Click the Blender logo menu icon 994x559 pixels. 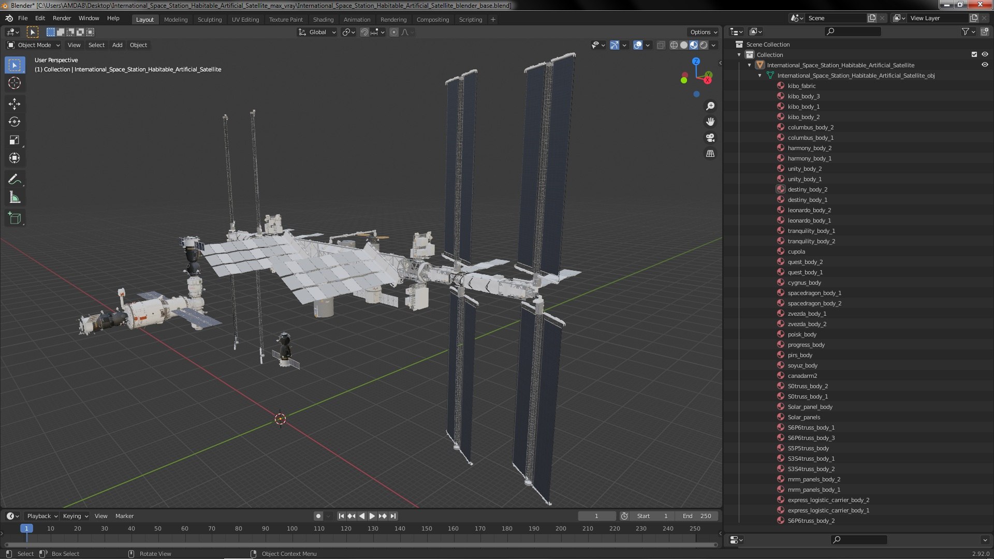coord(9,18)
